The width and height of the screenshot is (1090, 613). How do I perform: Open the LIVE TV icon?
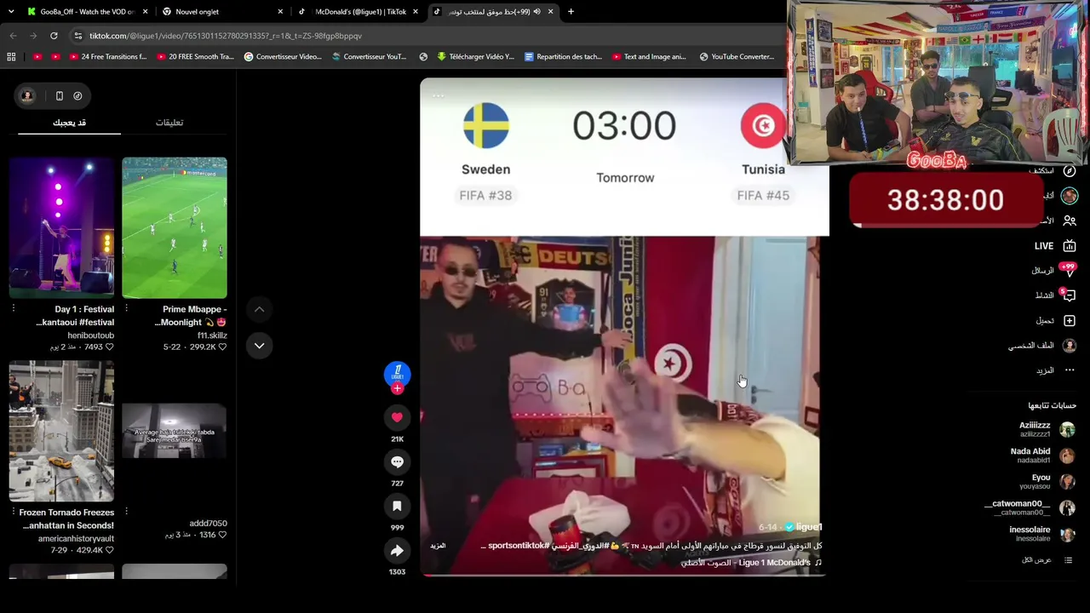coord(1070,246)
